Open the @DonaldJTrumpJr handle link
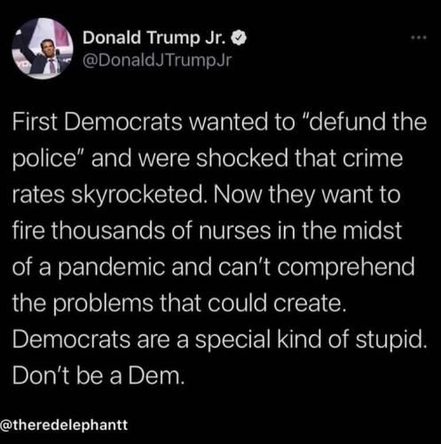This screenshot has height=444, width=441. (156, 60)
